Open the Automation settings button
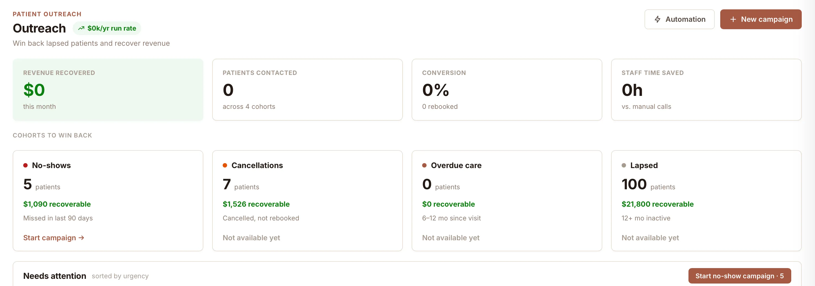815x286 pixels. pos(679,19)
